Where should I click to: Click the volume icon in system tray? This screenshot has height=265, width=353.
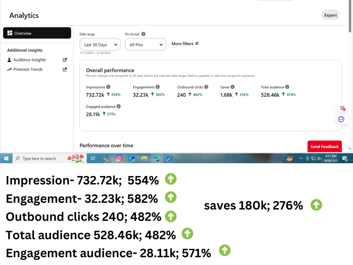click(319, 158)
